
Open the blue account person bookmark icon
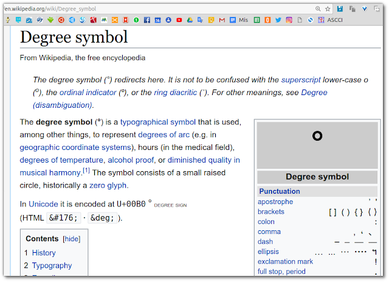[x=168, y=20]
